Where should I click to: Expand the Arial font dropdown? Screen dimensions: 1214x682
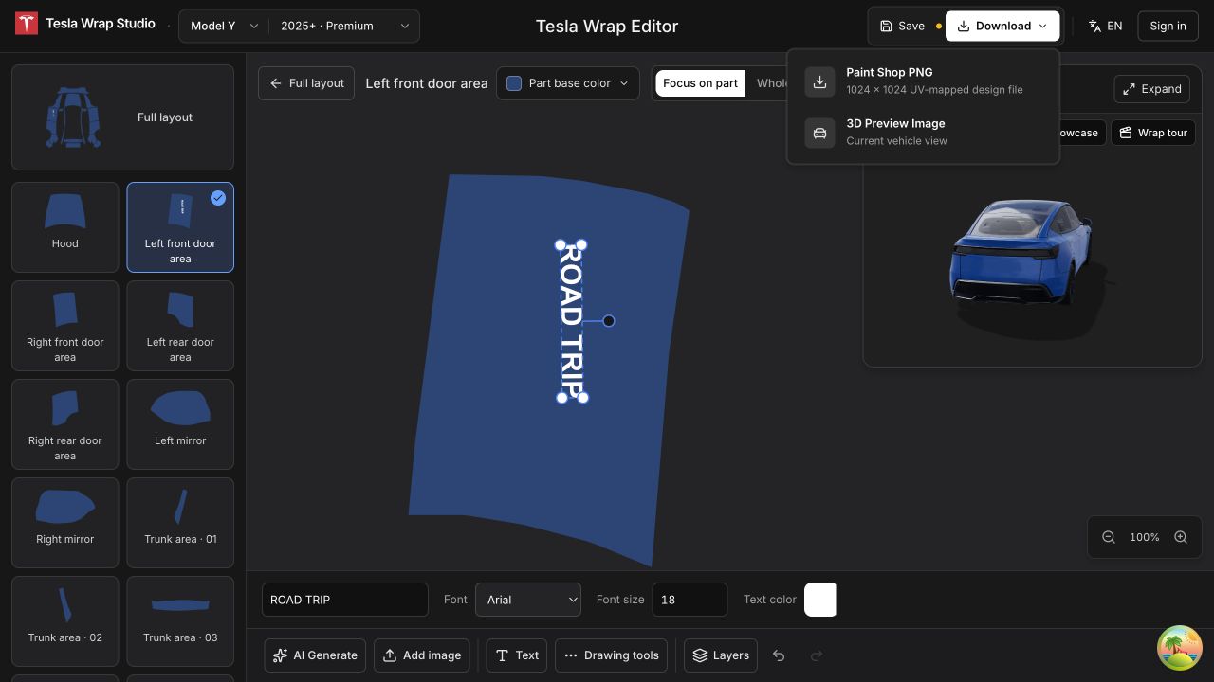pyautogui.click(x=528, y=600)
